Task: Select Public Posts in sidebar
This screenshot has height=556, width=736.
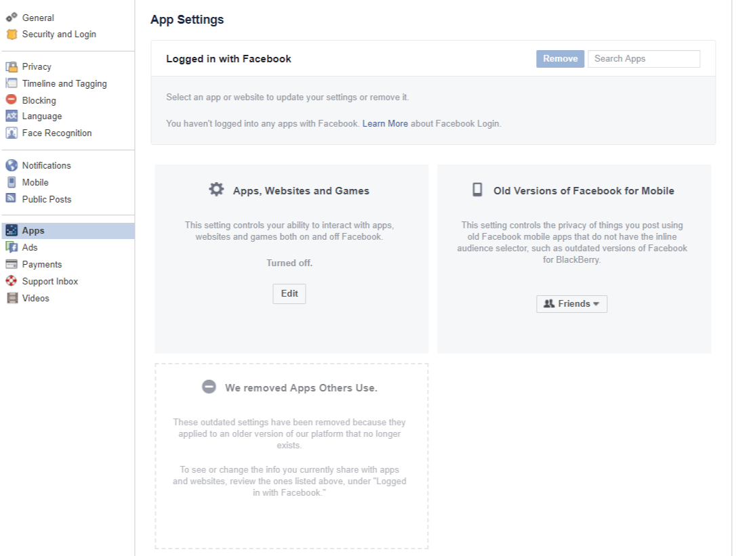Action: pos(47,199)
